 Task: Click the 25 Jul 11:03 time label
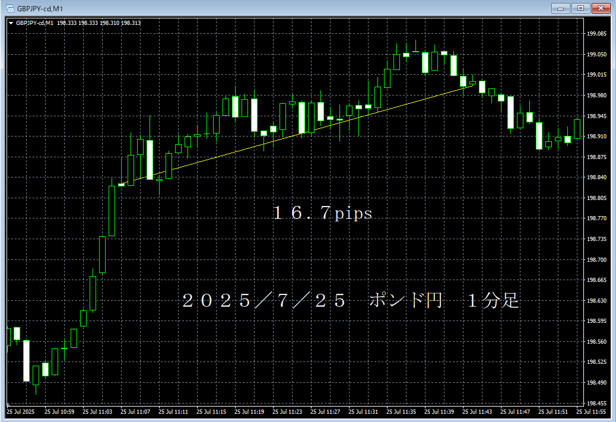tap(97, 412)
